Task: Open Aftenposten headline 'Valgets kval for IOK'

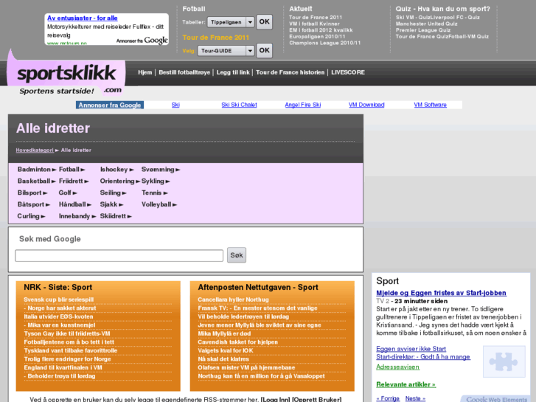Action: [226, 350]
